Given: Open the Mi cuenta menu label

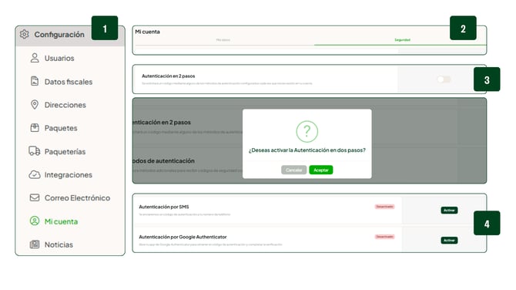Looking at the screenshot, I should coord(61,221).
